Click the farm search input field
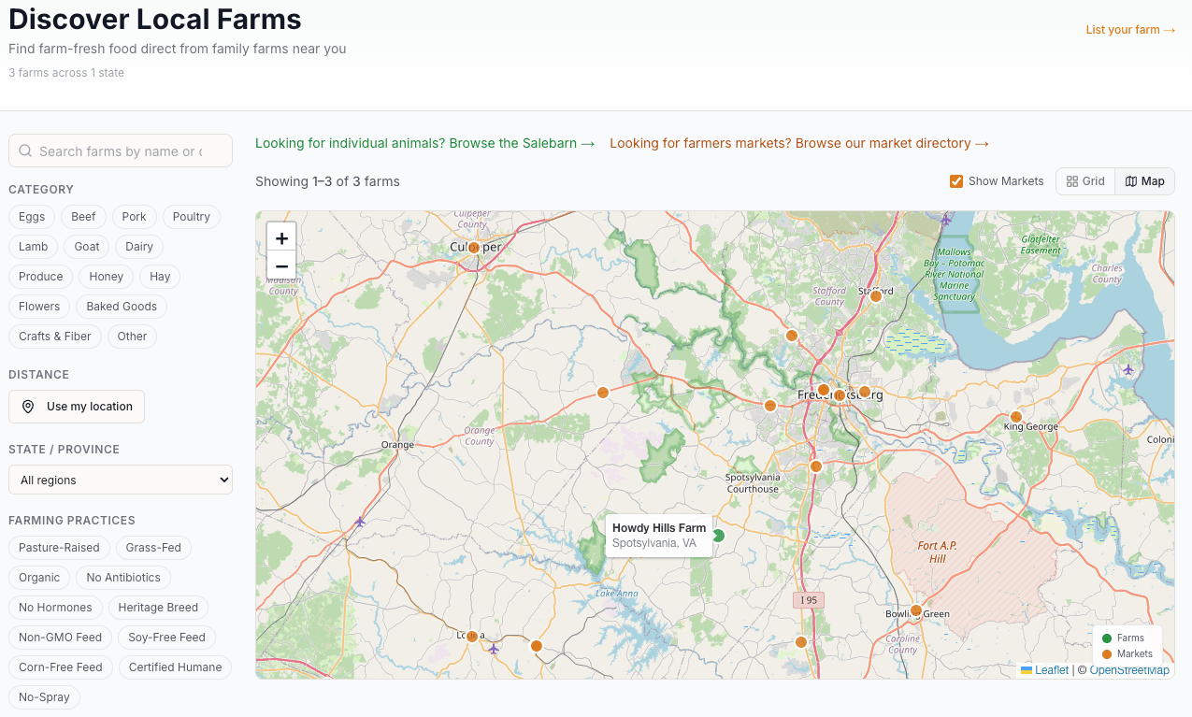 tap(120, 151)
